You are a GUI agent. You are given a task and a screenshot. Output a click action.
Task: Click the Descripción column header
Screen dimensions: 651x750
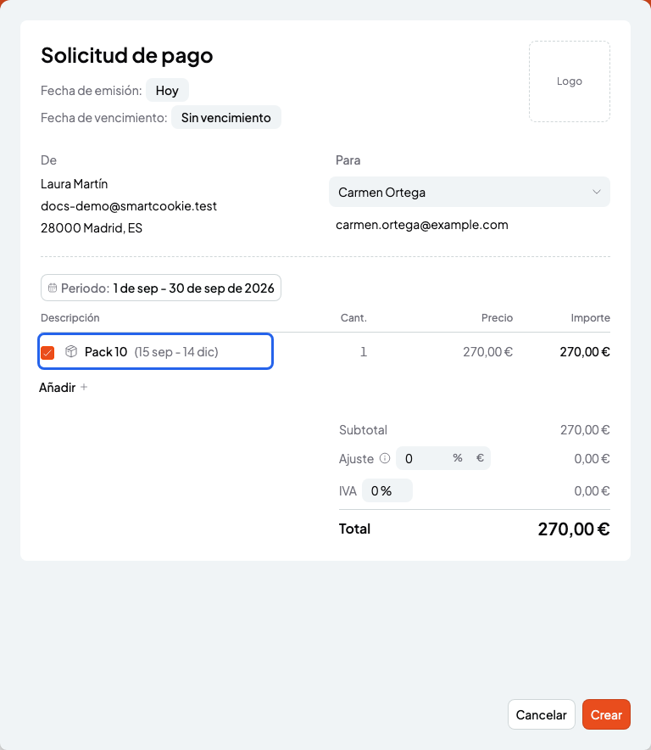point(70,317)
